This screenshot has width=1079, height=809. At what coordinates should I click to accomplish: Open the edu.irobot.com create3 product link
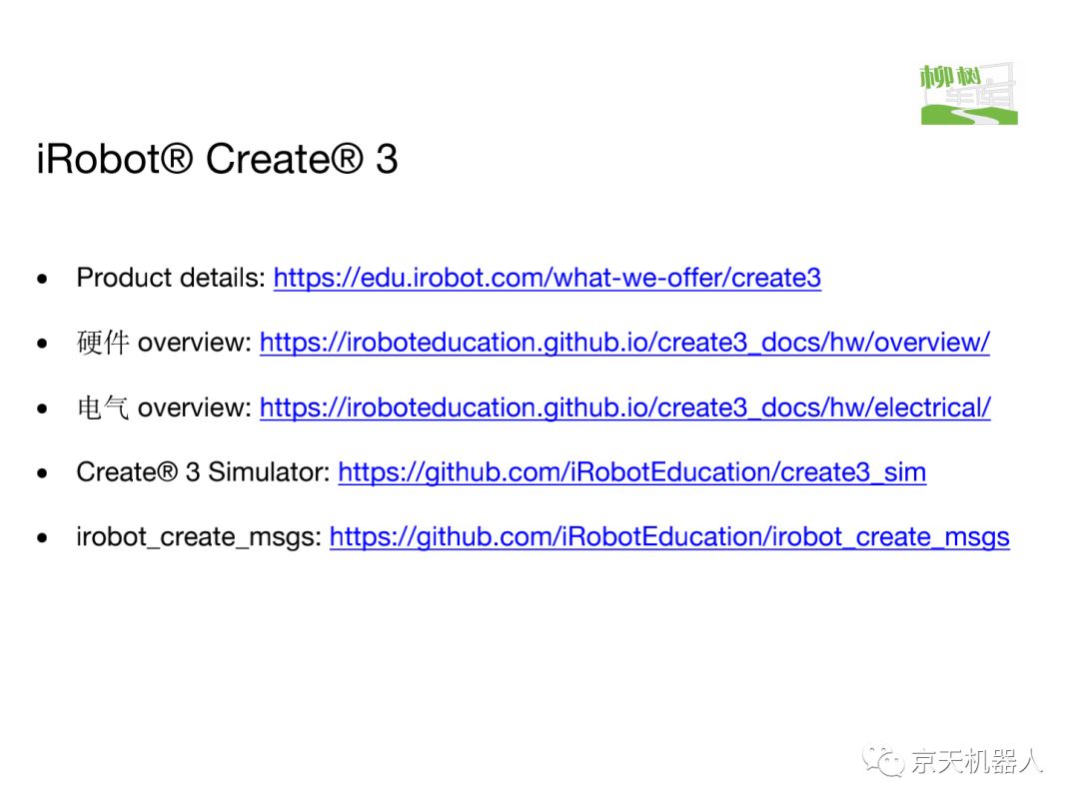click(547, 278)
